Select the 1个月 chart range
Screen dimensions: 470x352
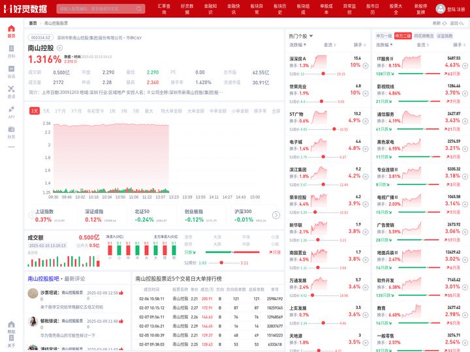point(60,111)
